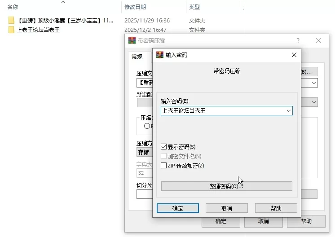335x237 pixels.
Task: Close the 输入密码 dialog with X
Action: pos(294,55)
